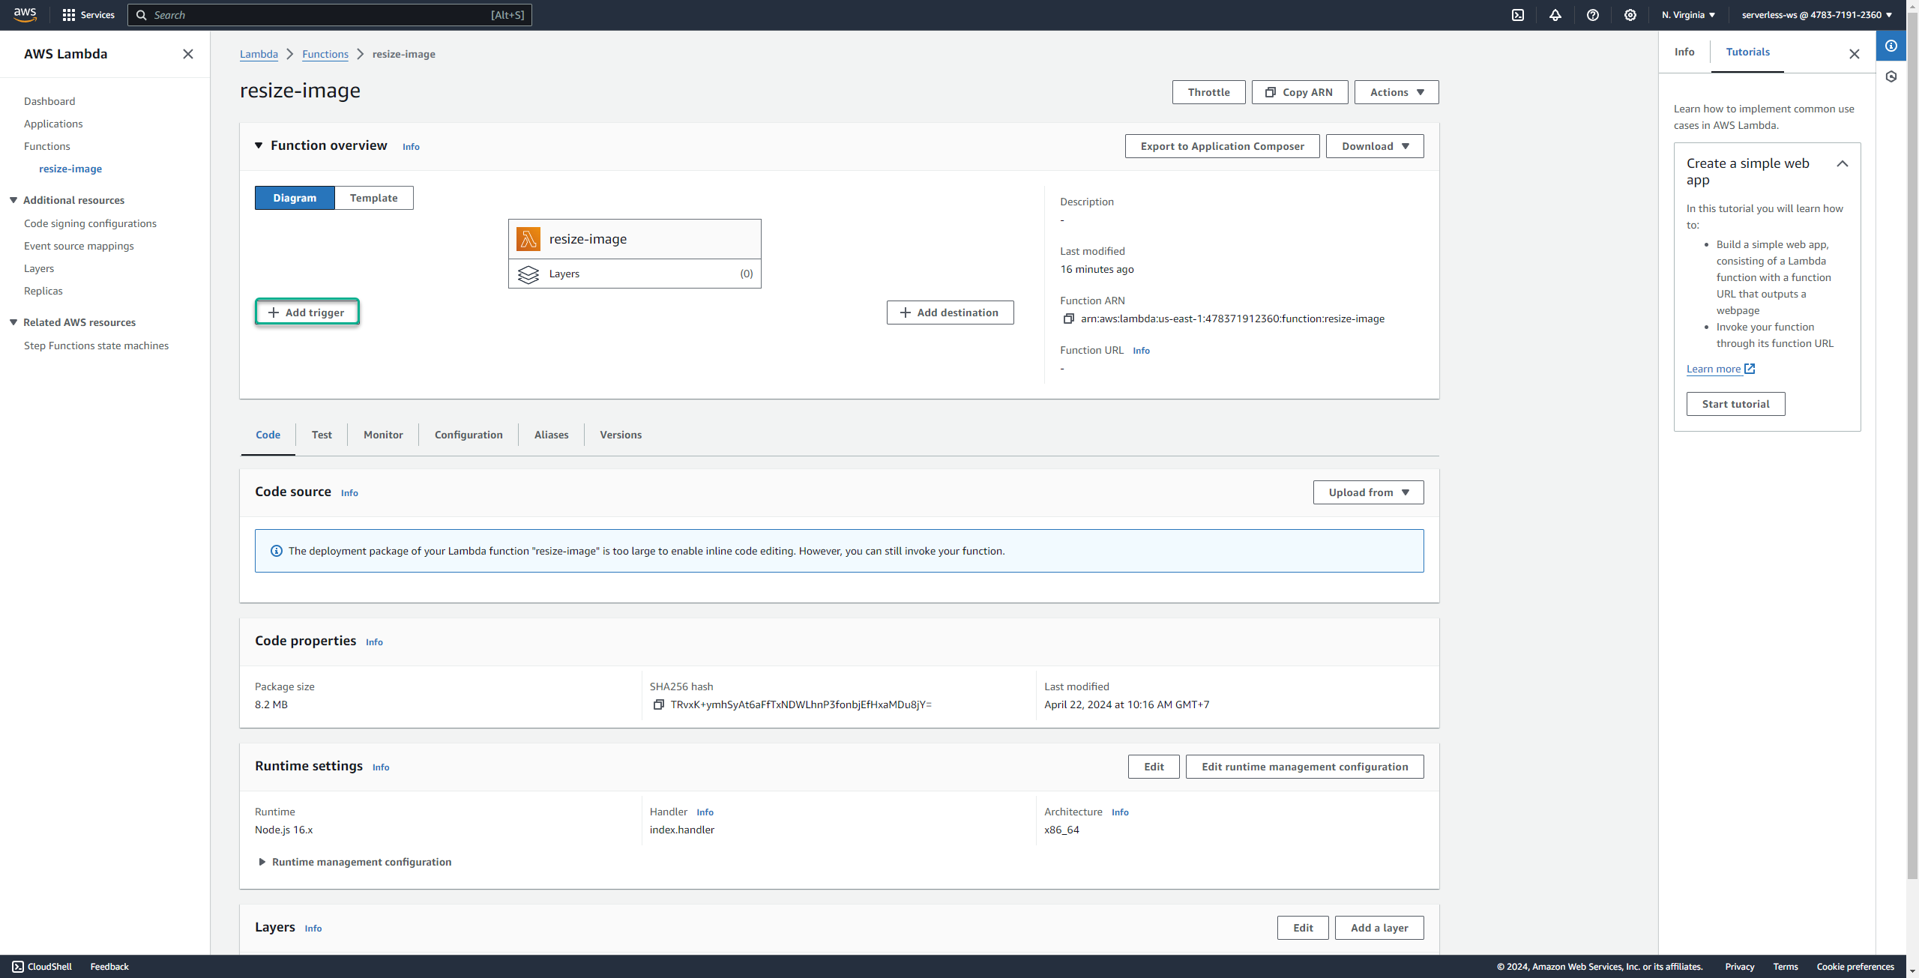Screen dimensions: 1919x978
Task: Go to Lambda breadcrumb link
Action: 259,54
